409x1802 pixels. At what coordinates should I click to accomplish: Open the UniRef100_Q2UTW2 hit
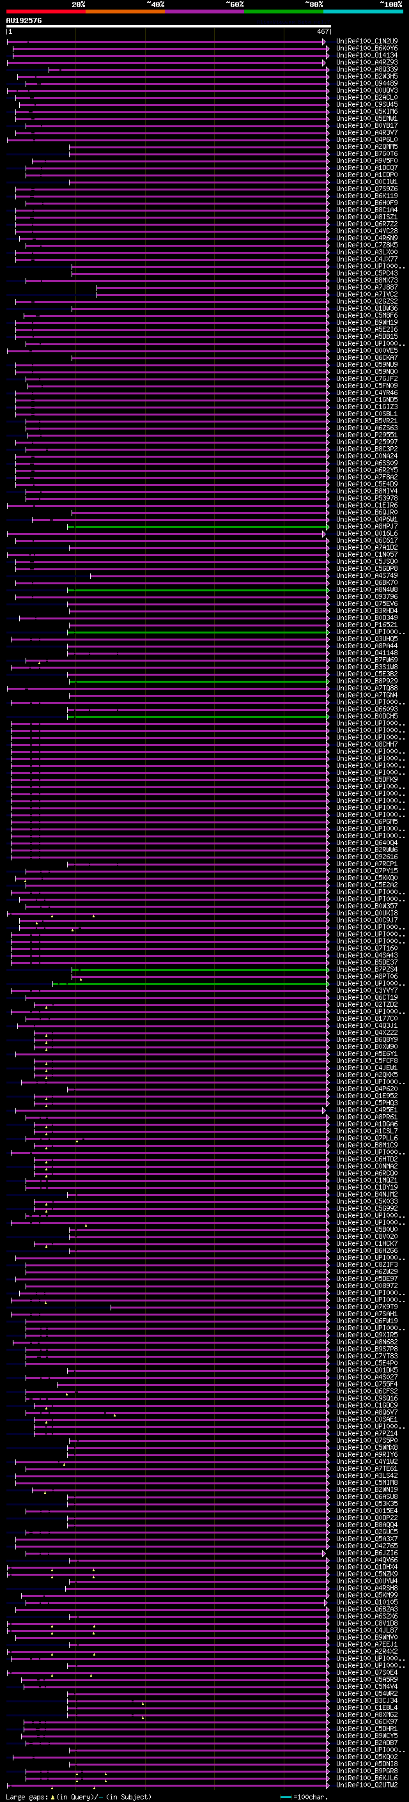(x=367, y=1785)
